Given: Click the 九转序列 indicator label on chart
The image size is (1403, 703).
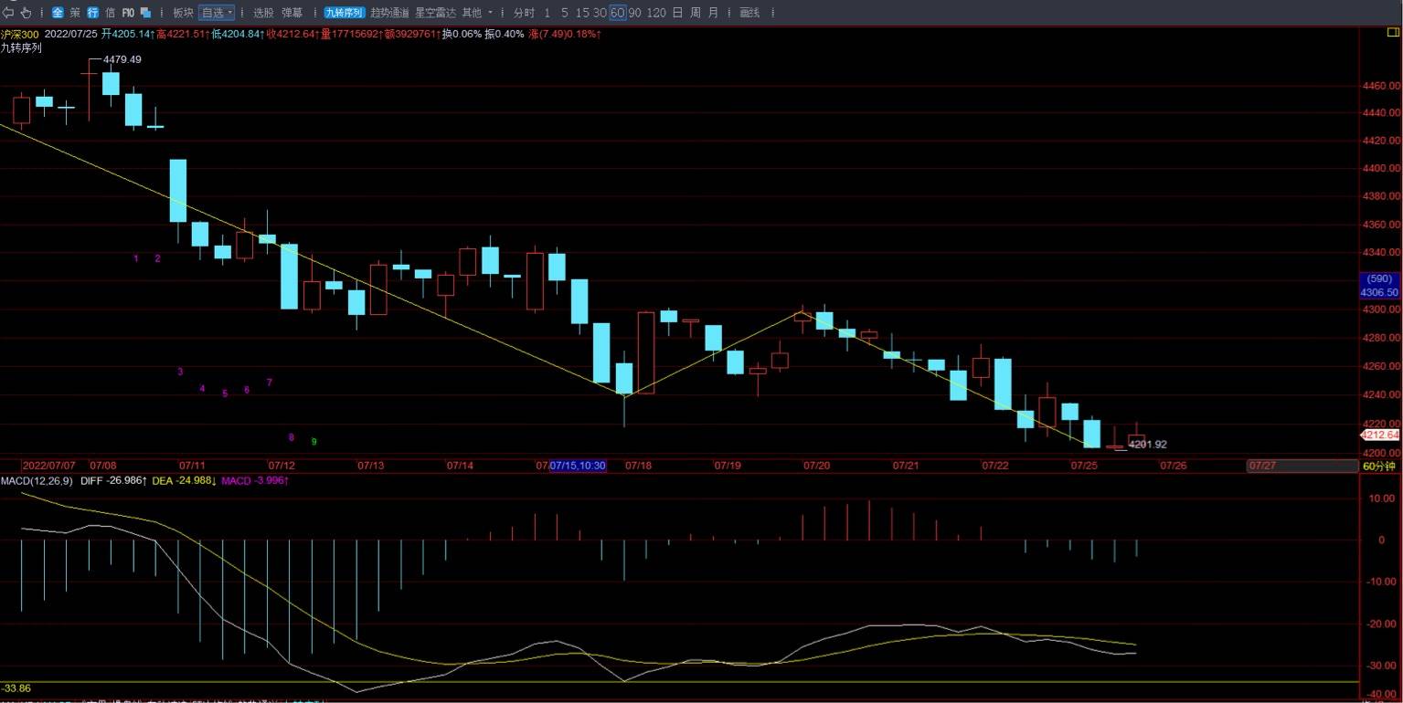Looking at the screenshot, I should (21, 47).
